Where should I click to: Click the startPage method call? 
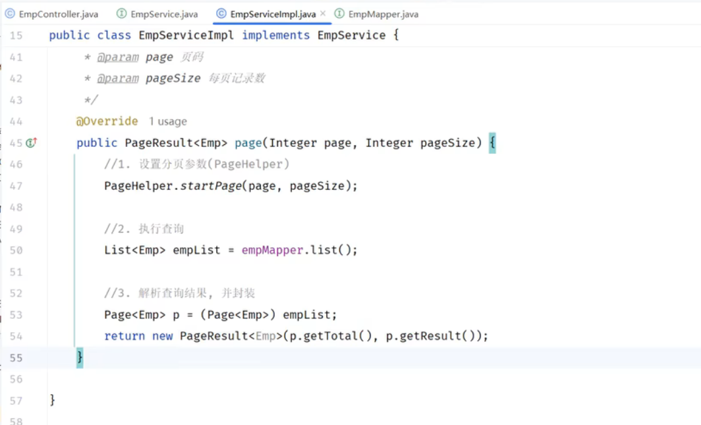(211, 186)
